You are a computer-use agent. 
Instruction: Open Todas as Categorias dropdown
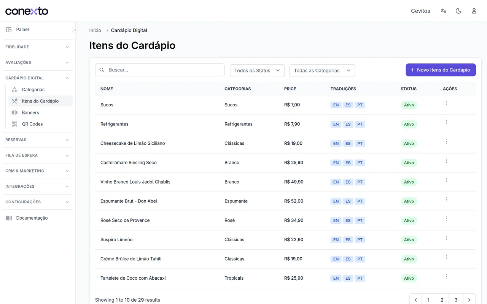(x=322, y=71)
